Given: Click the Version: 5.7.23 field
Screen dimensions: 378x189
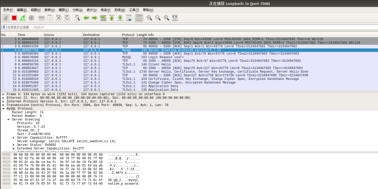Looking at the screenshot, I should click(x=31, y=127).
